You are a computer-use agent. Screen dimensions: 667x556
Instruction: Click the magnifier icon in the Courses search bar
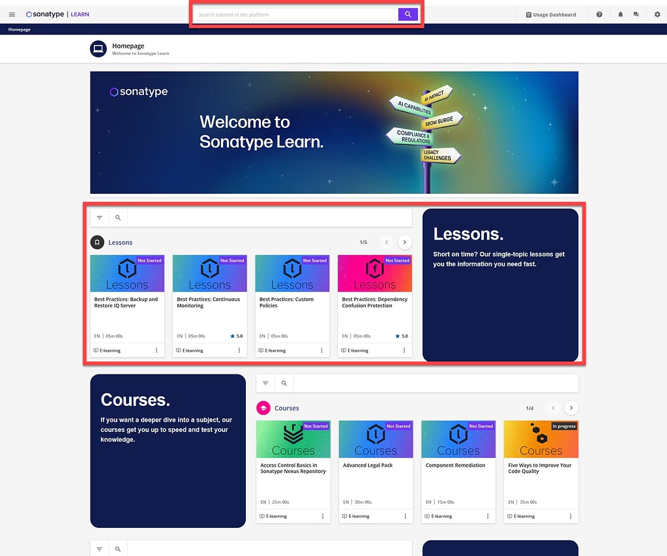[284, 383]
